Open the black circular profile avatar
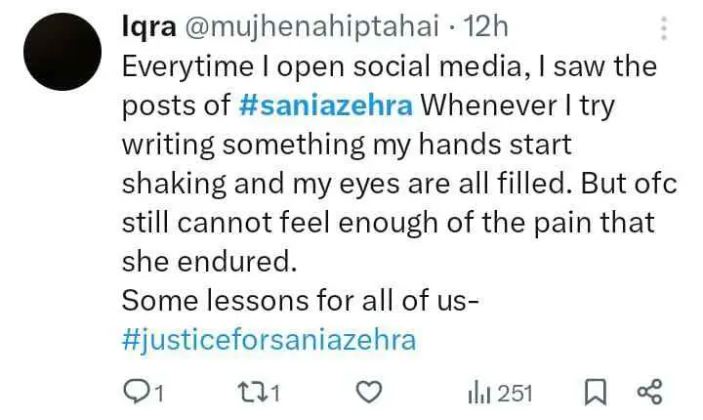 pos(62,52)
